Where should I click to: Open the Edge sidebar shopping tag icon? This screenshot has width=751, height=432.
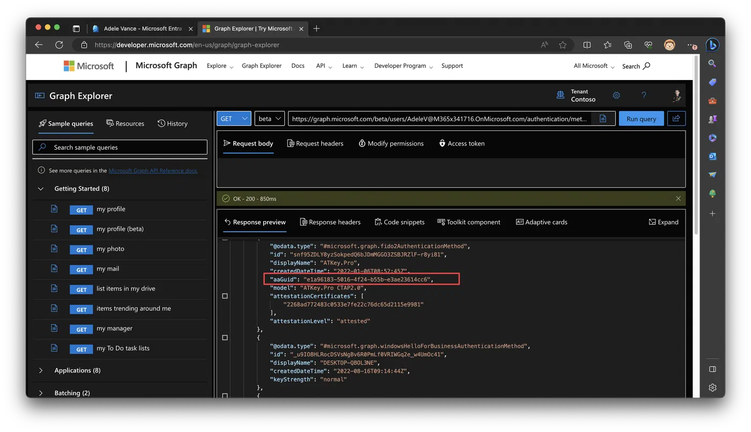pos(712,82)
